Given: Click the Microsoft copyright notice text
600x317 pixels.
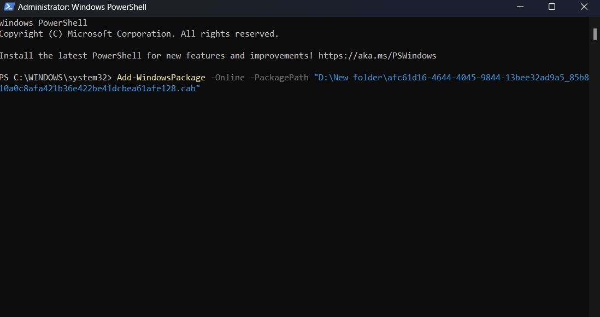Looking at the screenshot, I should click(x=139, y=33).
